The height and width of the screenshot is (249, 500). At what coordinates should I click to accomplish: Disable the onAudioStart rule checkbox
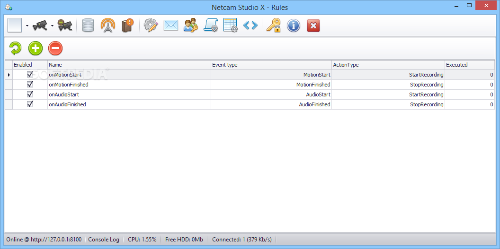click(30, 94)
